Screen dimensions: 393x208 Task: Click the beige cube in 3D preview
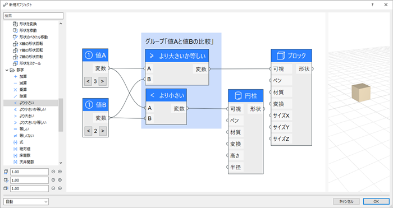[361, 93]
